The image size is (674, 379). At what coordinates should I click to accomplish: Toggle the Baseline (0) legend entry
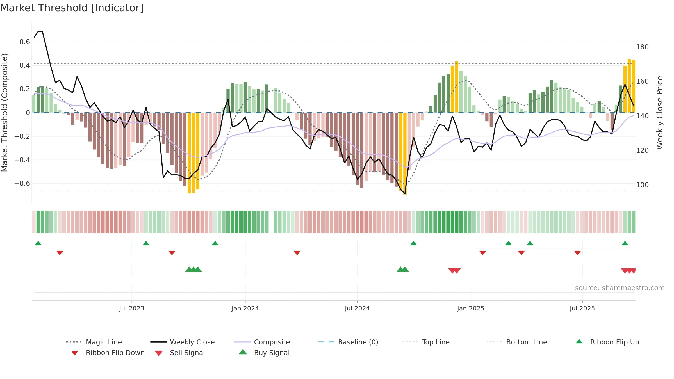click(348, 342)
